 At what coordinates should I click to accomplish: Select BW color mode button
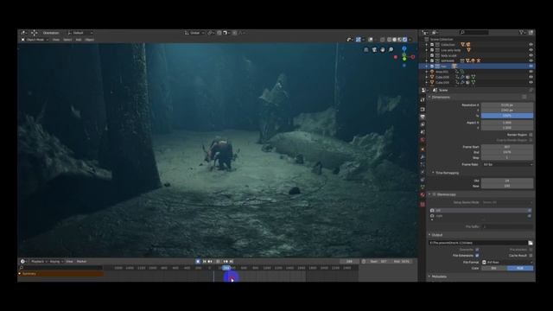coord(494,269)
